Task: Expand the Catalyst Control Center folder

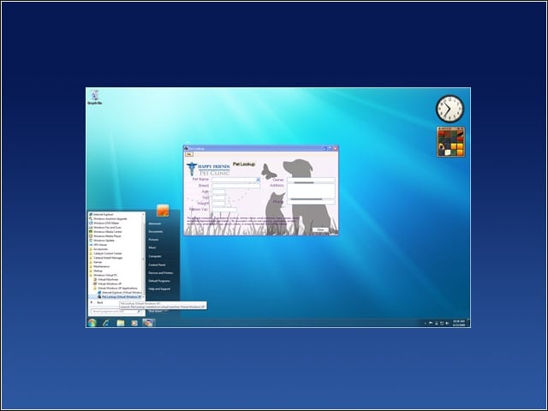Action: (105, 253)
